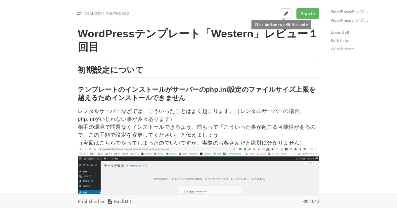
Task: Click the 'CHANGED 4 MONTHS AGO' timestamp
Action: [107, 14]
